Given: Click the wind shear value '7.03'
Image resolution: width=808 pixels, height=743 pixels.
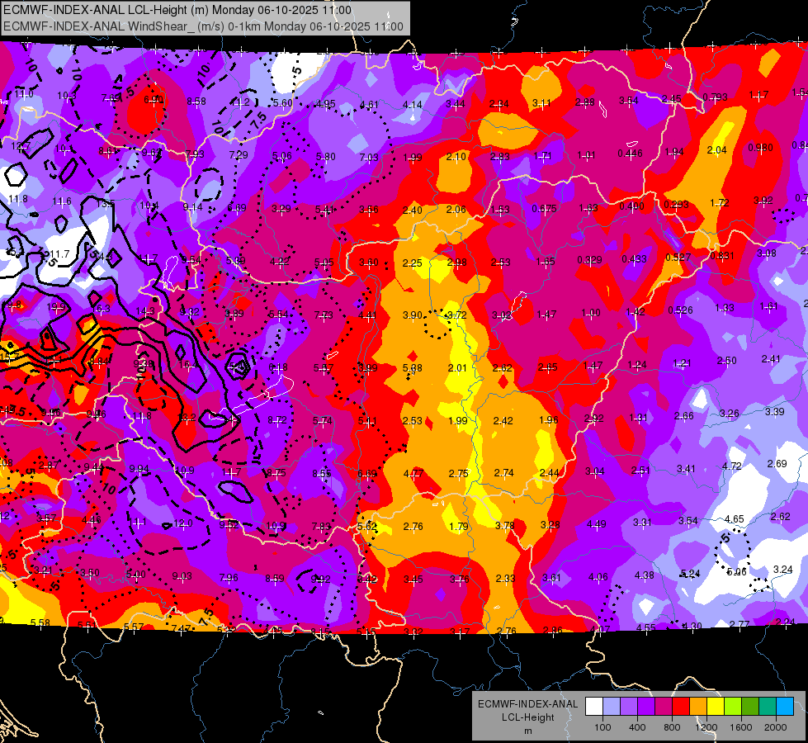Looking at the screenshot, I should (369, 157).
